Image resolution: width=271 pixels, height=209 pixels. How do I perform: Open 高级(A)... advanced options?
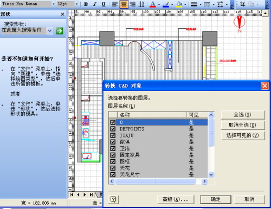pos(176,199)
